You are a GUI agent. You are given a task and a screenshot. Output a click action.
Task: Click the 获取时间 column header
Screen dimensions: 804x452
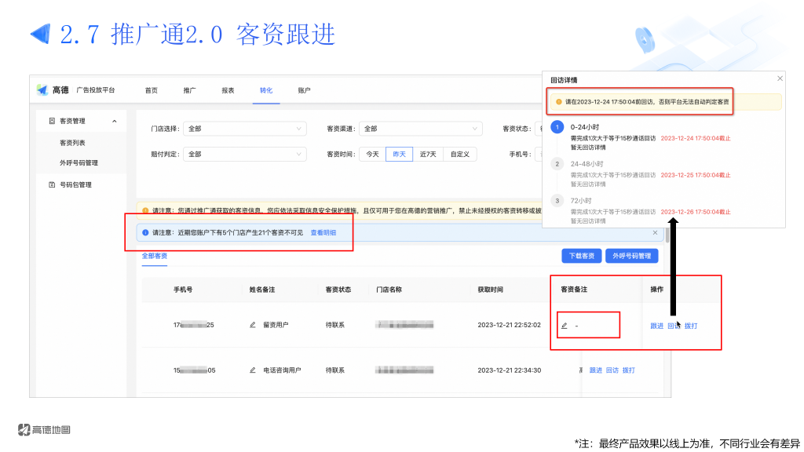click(x=490, y=290)
